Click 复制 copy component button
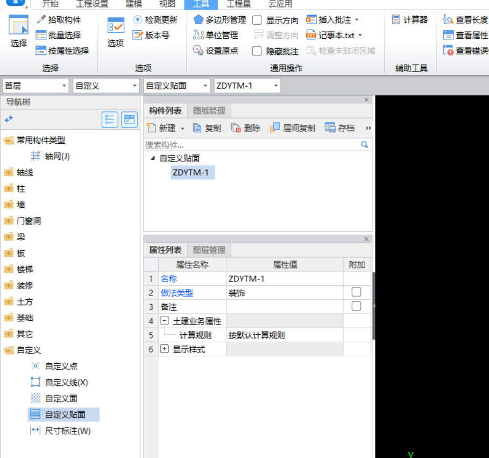489x458 pixels. coord(207,128)
